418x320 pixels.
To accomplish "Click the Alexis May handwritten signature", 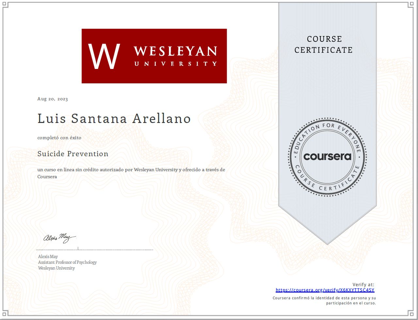I will [x=59, y=238].
